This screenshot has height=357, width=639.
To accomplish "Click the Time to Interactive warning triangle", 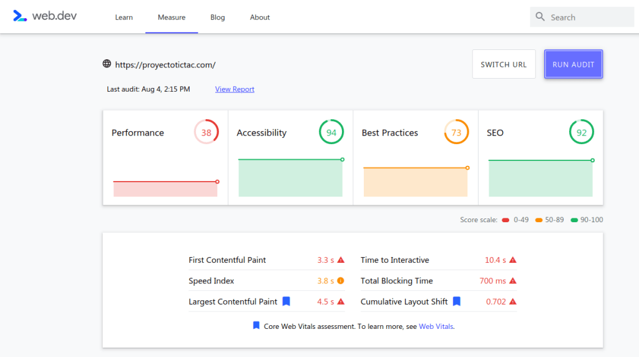I will click(513, 260).
